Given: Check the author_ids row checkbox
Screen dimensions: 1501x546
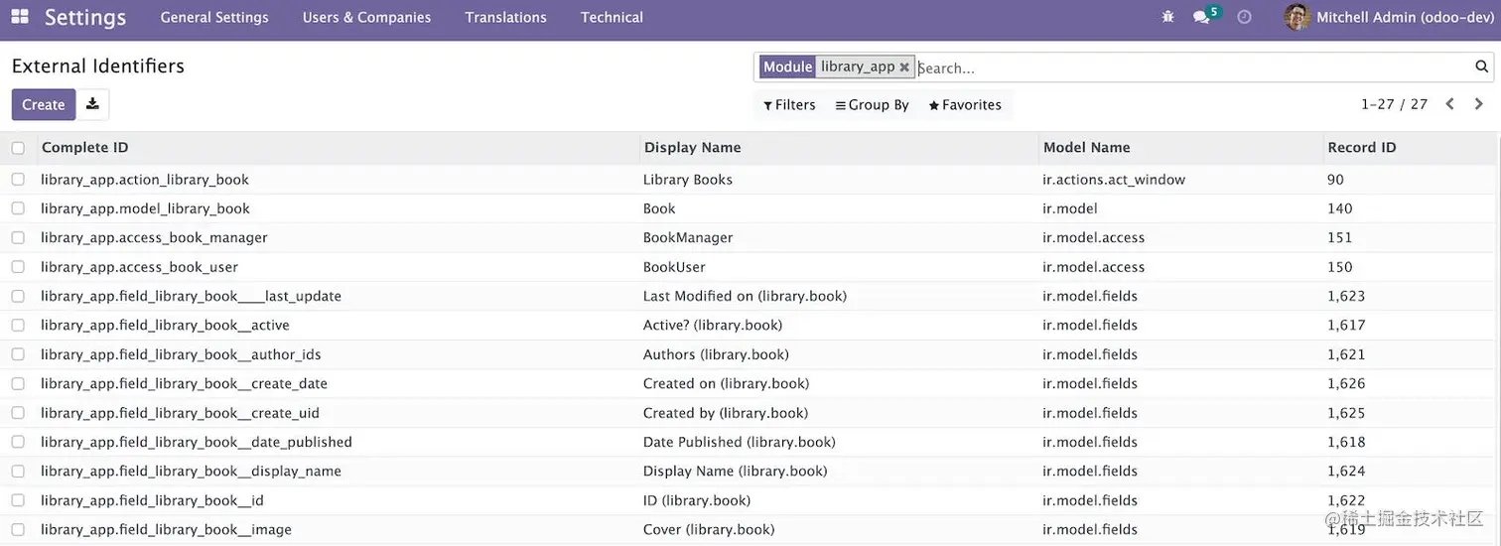Looking at the screenshot, I should 18,354.
